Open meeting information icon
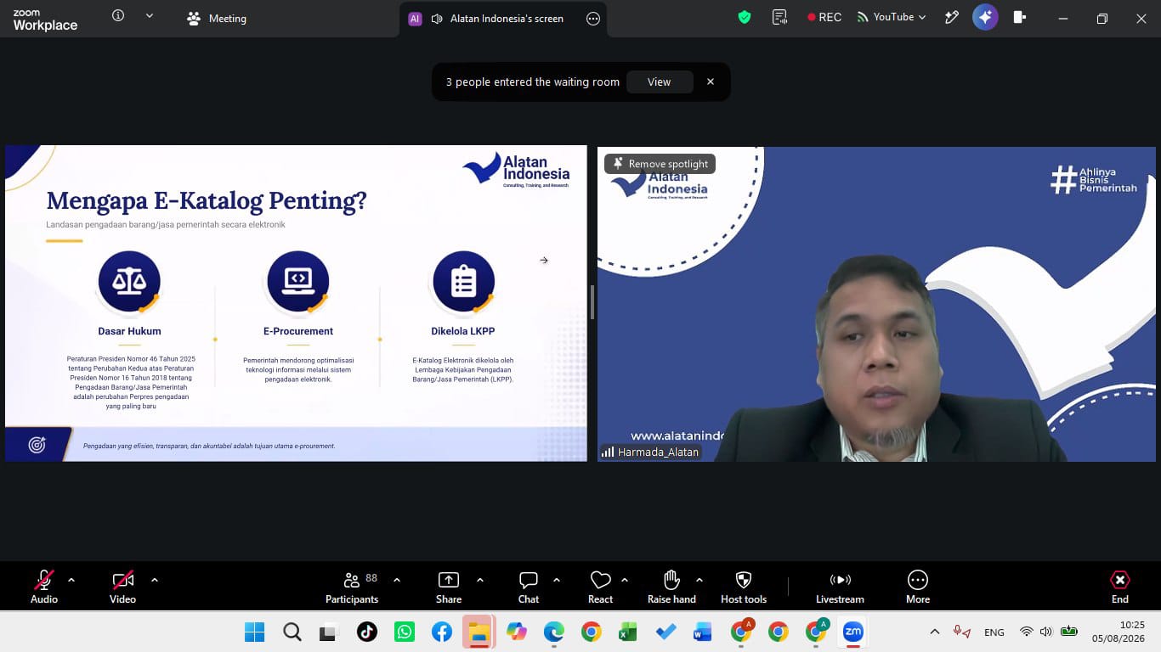 pos(118,16)
